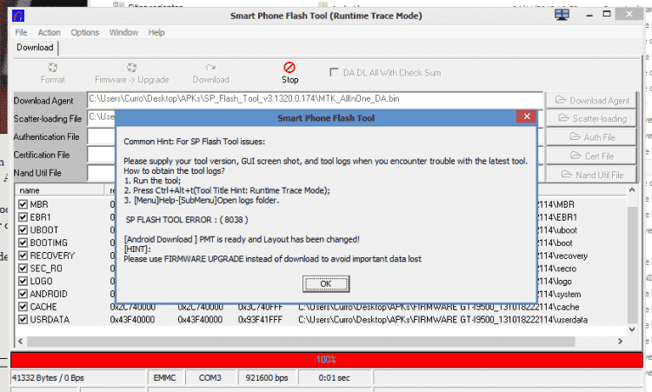652x392 pixels.
Task: Open the File menu
Action: pos(21,32)
